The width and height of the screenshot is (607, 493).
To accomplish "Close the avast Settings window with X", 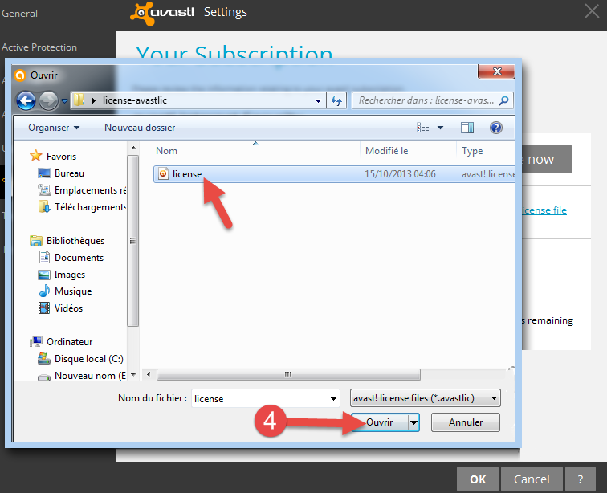I will click(x=592, y=12).
